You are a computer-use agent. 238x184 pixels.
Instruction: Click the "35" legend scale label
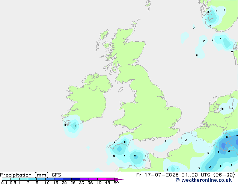90,182
